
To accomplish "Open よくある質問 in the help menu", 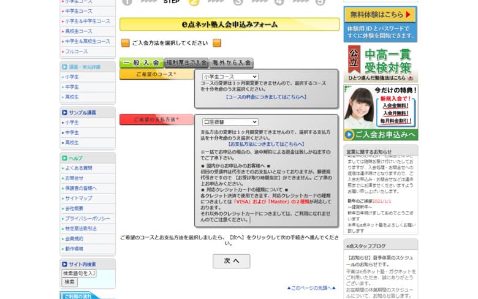I will [78, 168].
